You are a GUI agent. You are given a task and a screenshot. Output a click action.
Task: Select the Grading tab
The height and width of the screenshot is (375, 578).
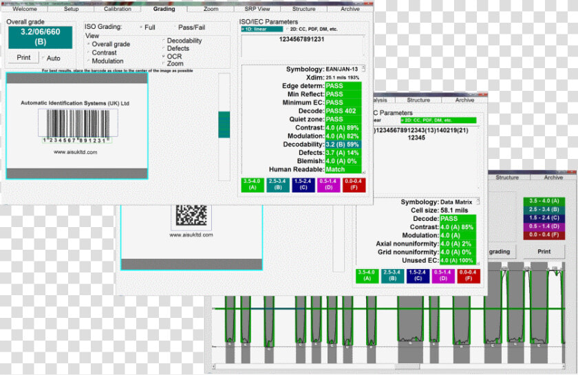click(164, 9)
